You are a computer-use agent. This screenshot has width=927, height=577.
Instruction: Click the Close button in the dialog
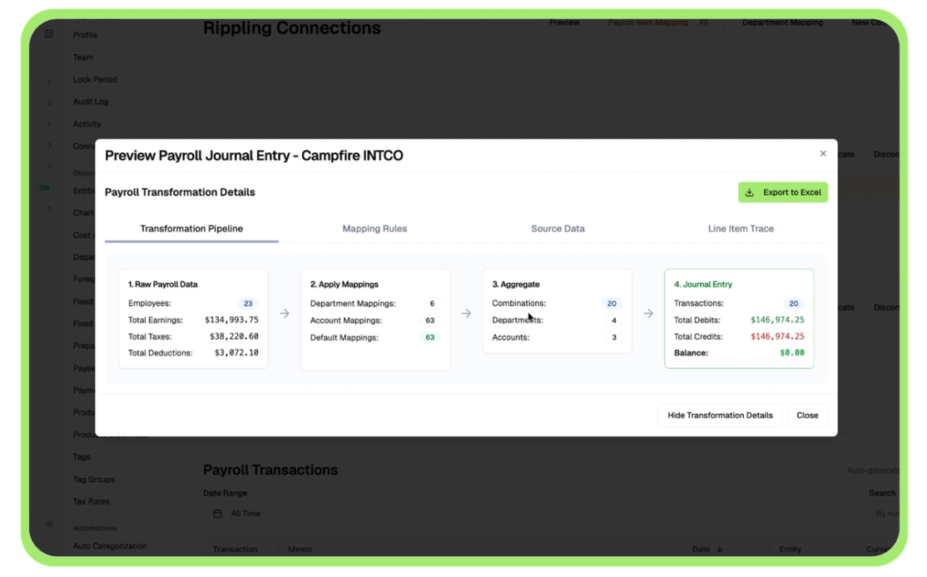coord(807,415)
